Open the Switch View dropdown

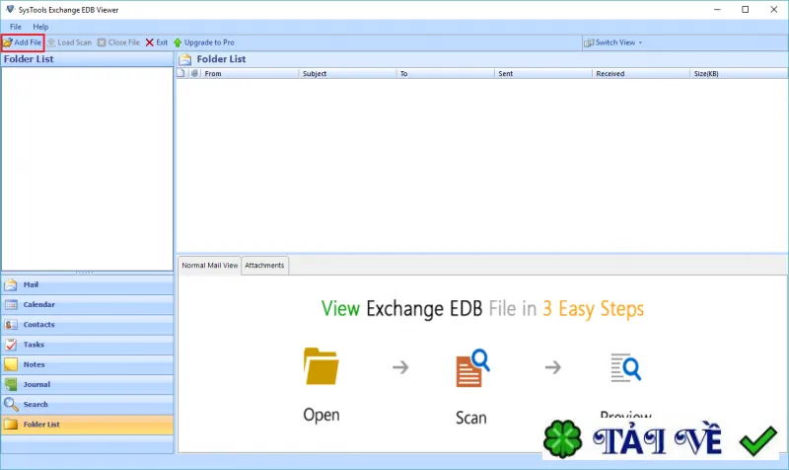click(612, 42)
